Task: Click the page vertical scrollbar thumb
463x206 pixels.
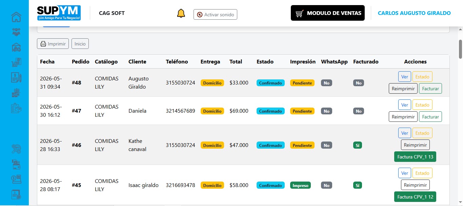Action: coord(460,49)
